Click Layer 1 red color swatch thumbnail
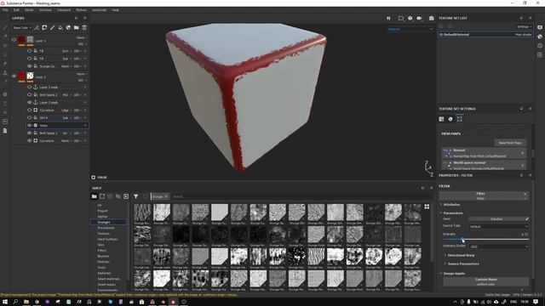 pos(21,40)
